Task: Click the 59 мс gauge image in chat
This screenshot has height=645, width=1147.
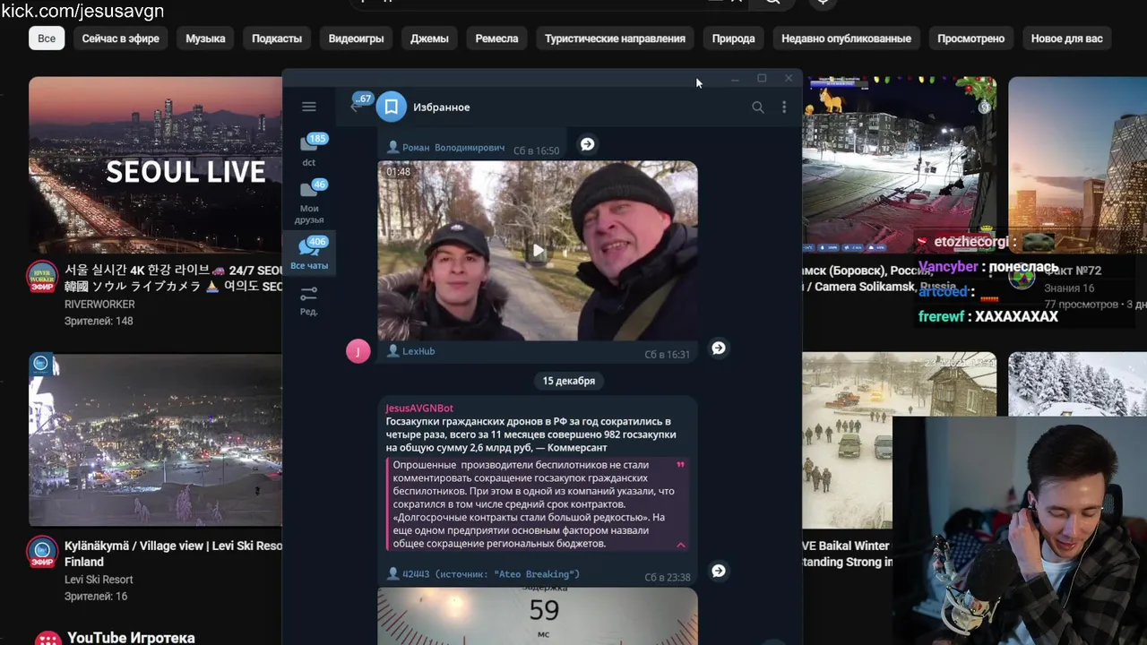Action: point(538,615)
